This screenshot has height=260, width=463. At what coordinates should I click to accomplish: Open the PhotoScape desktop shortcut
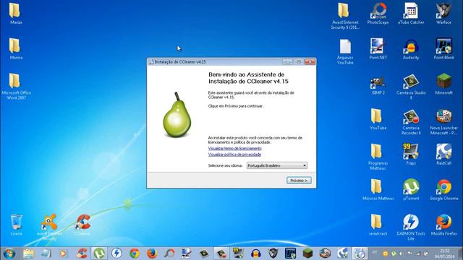coord(378,14)
